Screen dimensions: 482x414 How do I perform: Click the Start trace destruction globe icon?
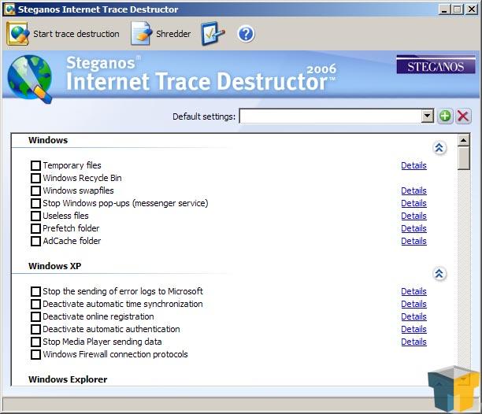click(x=18, y=34)
